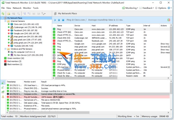Screen dimensions: 174x120
Task: Click the app icon in title bar
Action: pyautogui.click(x=3, y=3)
